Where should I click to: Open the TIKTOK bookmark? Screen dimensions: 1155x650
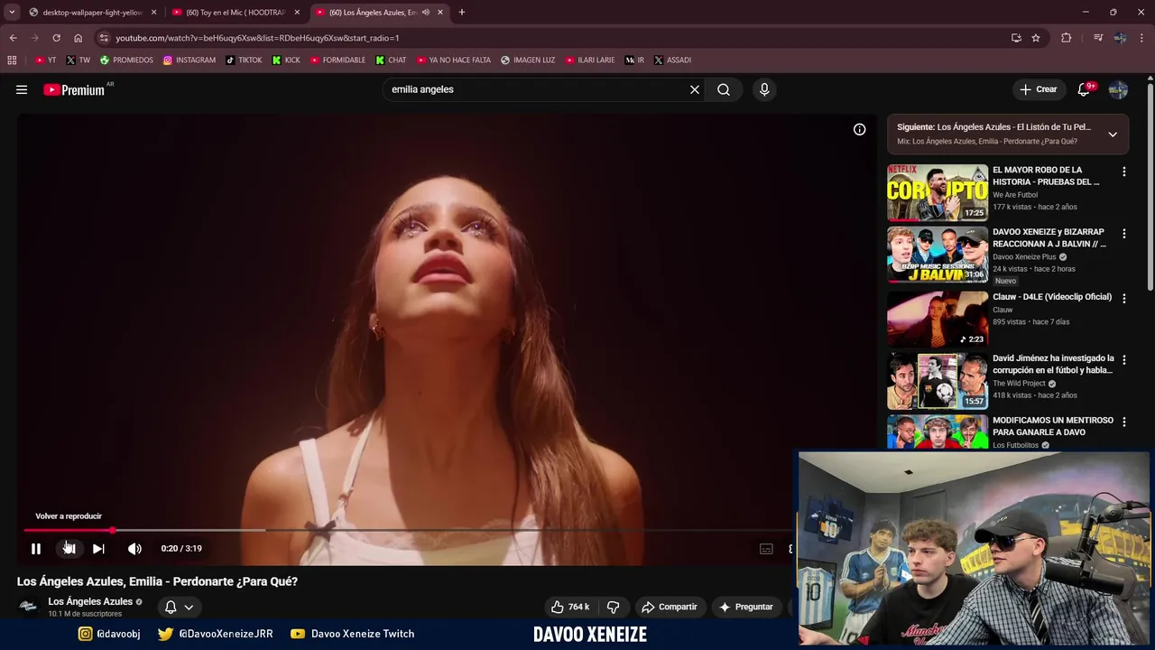click(x=244, y=60)
